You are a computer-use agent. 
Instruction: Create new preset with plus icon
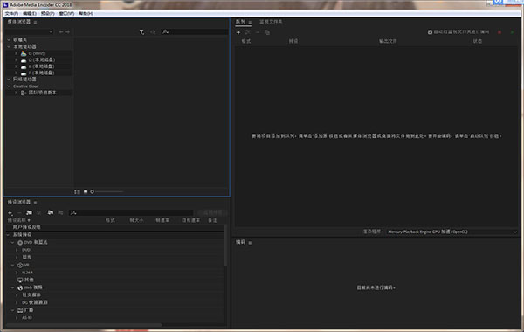tap(10, 212)
